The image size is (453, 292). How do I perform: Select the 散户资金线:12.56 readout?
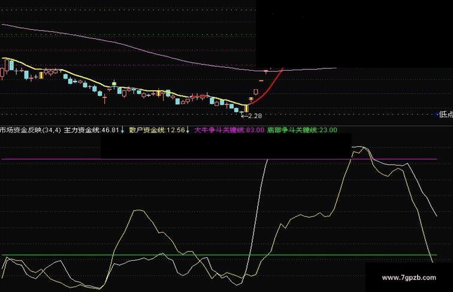click(157, 130)
